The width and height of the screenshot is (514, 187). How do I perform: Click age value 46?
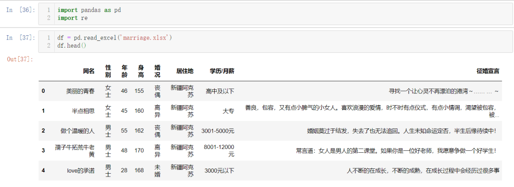(x=124, y=91)
